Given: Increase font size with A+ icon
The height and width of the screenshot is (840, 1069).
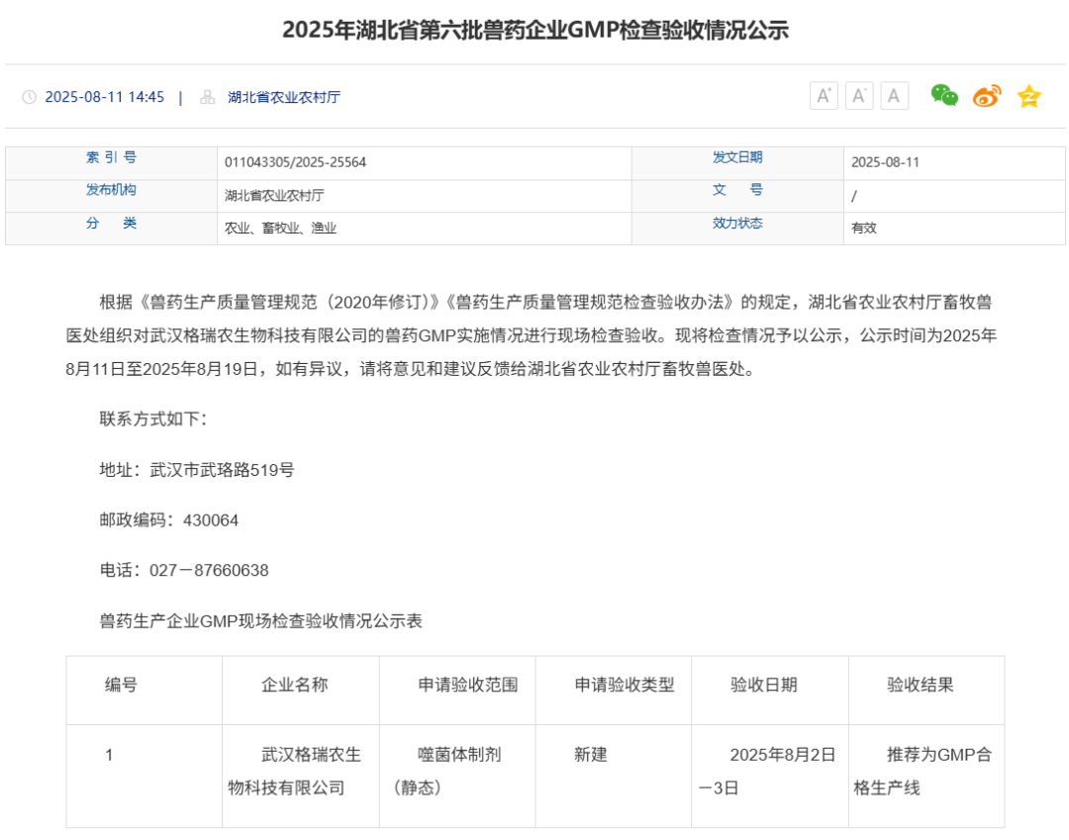Looking at the screenshot, I should coord(824,96).
